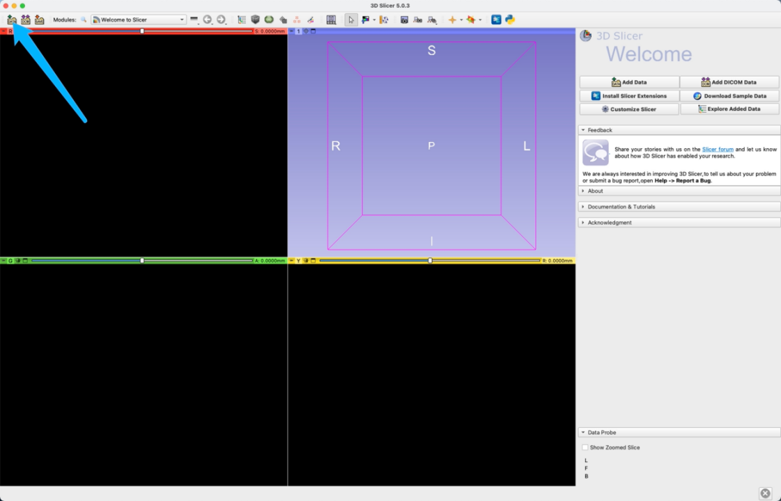Move the red slice offset slider
Screen dimensions: 781x501
coord(142,31)
